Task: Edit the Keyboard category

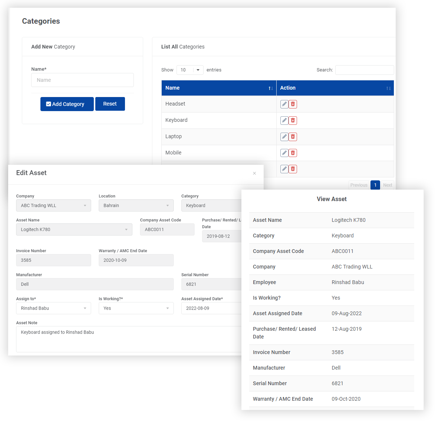Action: (x=284, y=120)
